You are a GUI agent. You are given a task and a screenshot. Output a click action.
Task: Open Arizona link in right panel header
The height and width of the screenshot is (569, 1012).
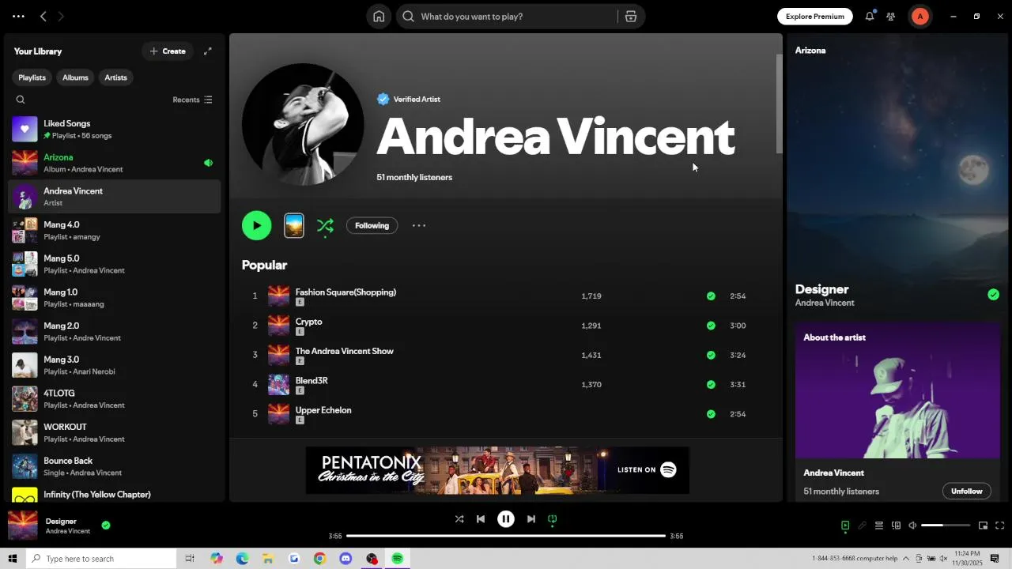point(810,51)
